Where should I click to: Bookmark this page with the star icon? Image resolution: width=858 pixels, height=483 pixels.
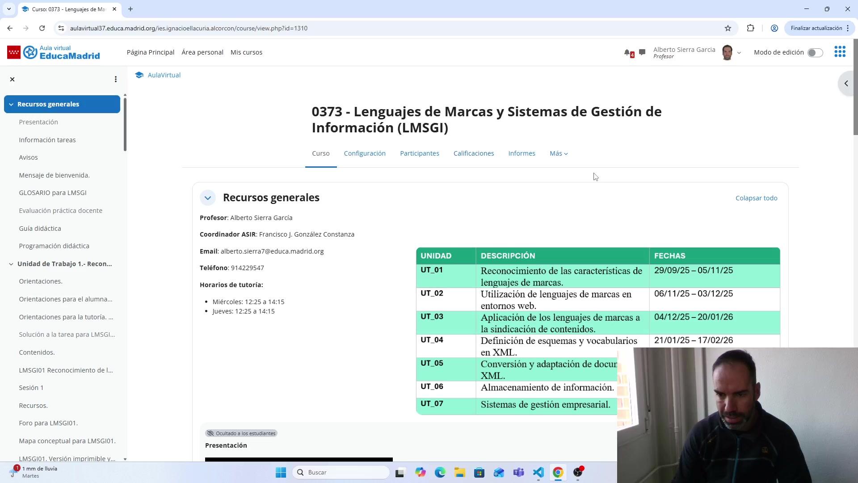coord(728,28)
